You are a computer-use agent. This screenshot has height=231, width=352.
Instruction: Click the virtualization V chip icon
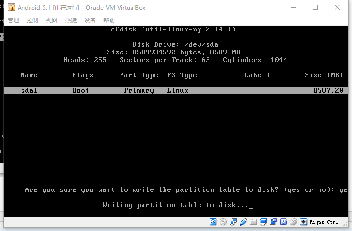coord(283,222)
